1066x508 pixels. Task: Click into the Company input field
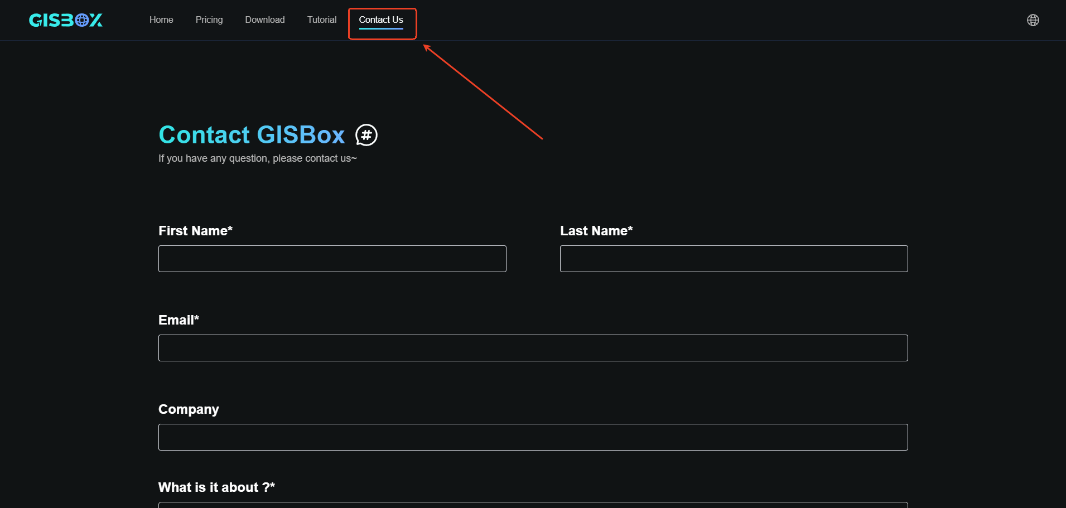(533, 437)
